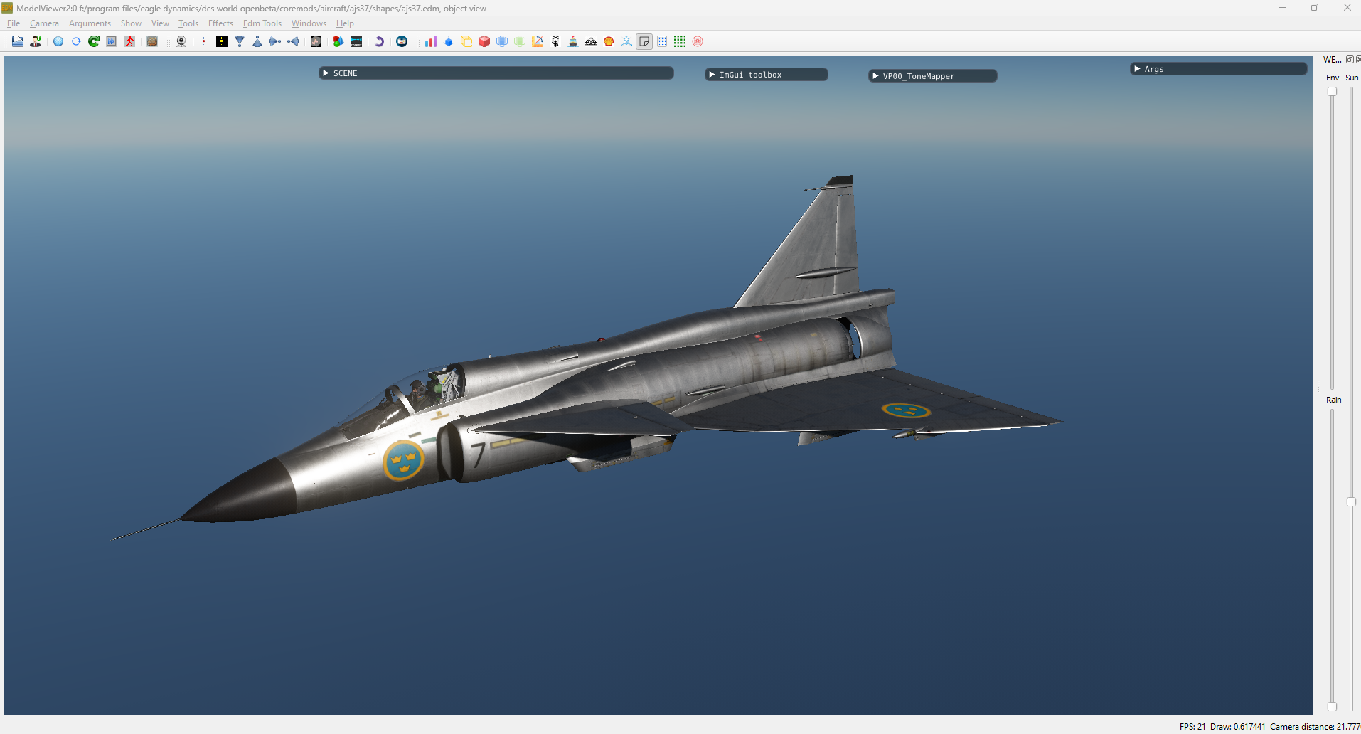Click the purple undo arrow icon
The height and width of the screenshot is (734, 1361).
coord(379,41)
